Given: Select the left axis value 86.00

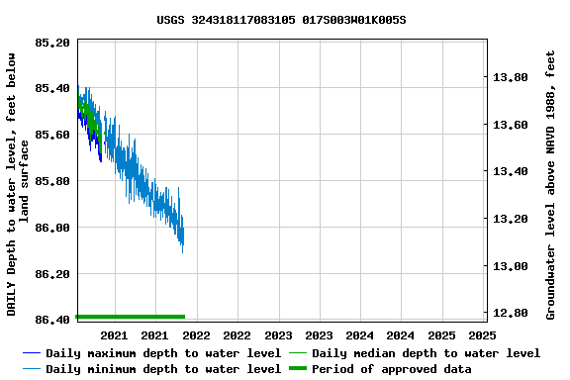Looking at the screenshot, I should point(52,228).
